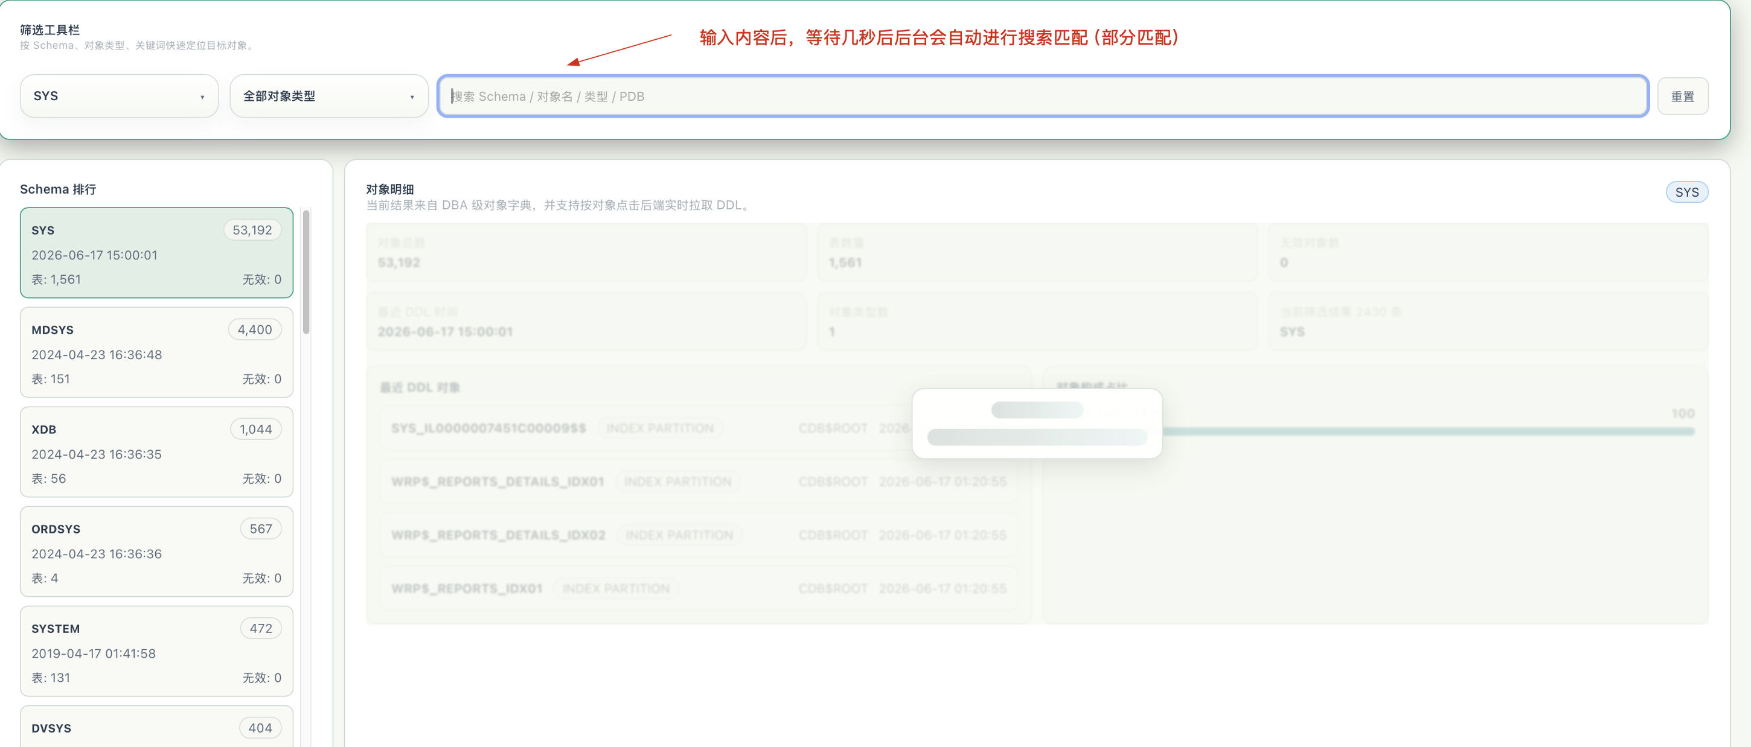Image resolution: width=1751 pixels, height=747 pixels.
Task: Click the Schema 排行 heading
Action: click(58, 189)
